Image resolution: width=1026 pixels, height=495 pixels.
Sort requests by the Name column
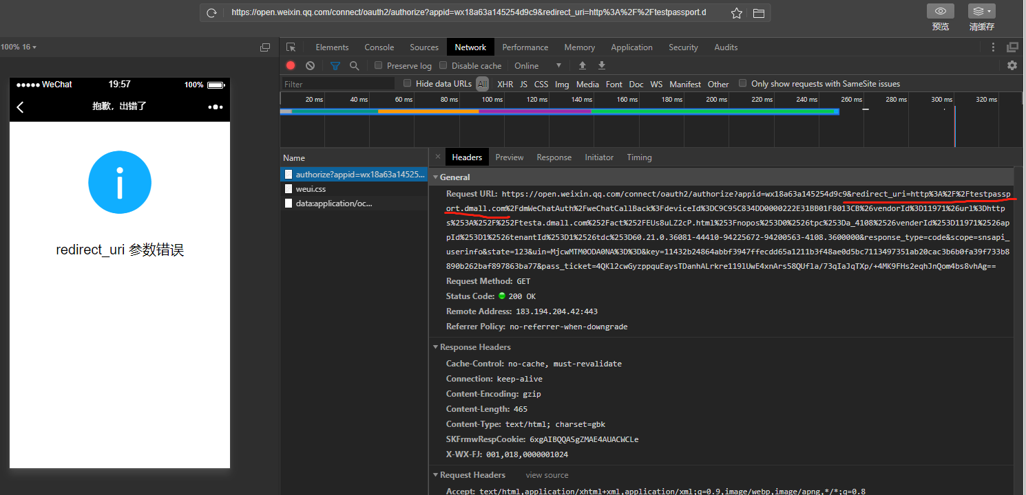(x=354, y=157)
